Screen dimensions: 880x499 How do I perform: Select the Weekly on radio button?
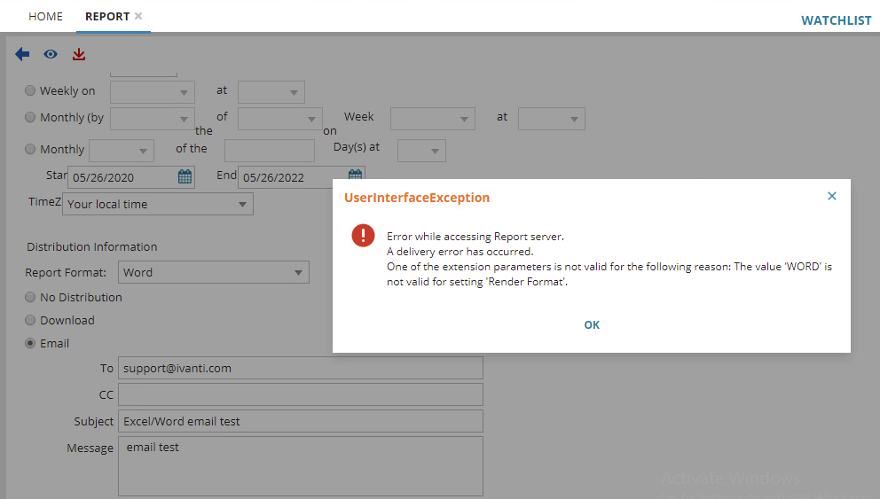(31, 90)
